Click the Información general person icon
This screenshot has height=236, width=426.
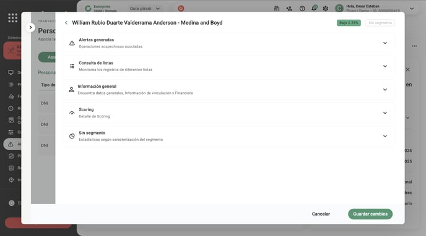[71, 90]
